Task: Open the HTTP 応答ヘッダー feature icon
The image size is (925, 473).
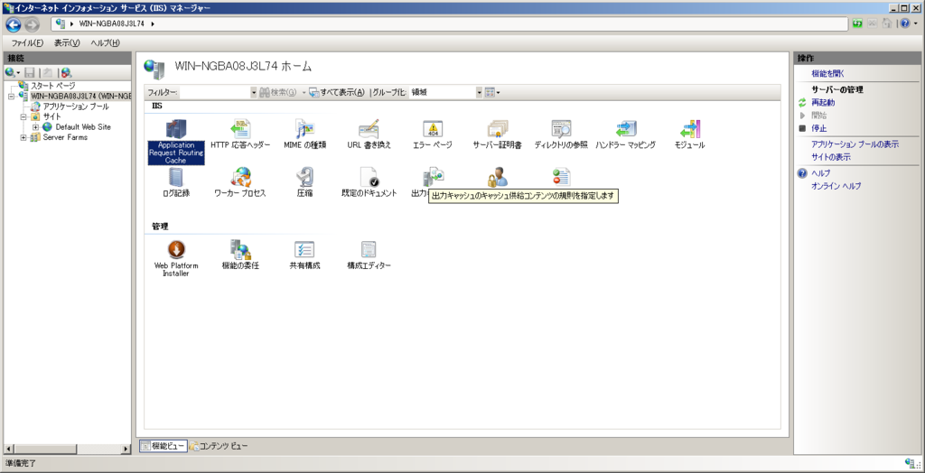Action: click(239, 131)
